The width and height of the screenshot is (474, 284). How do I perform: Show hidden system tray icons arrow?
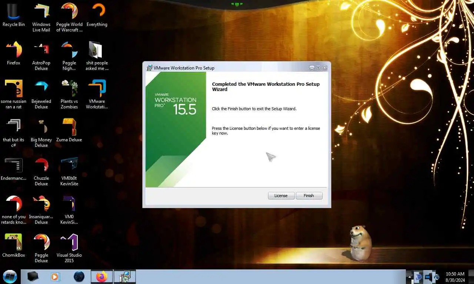click(410, 277)
